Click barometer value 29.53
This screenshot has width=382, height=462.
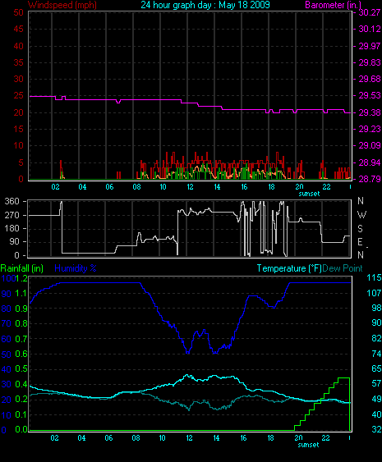coord(370,95)
